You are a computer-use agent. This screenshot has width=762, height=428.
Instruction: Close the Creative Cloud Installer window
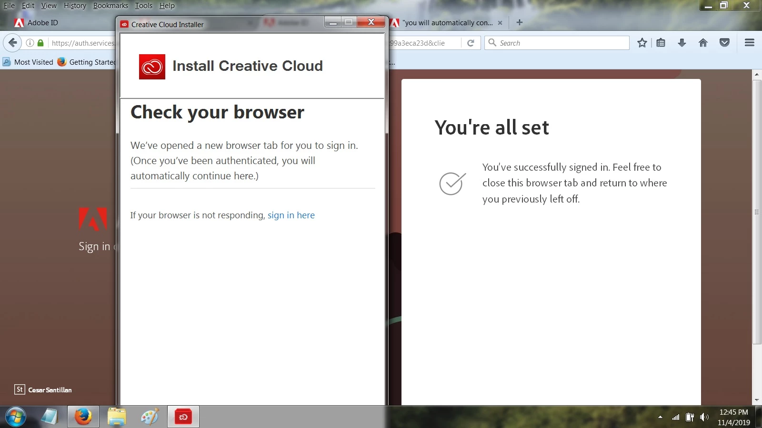(x=371, y=22)
